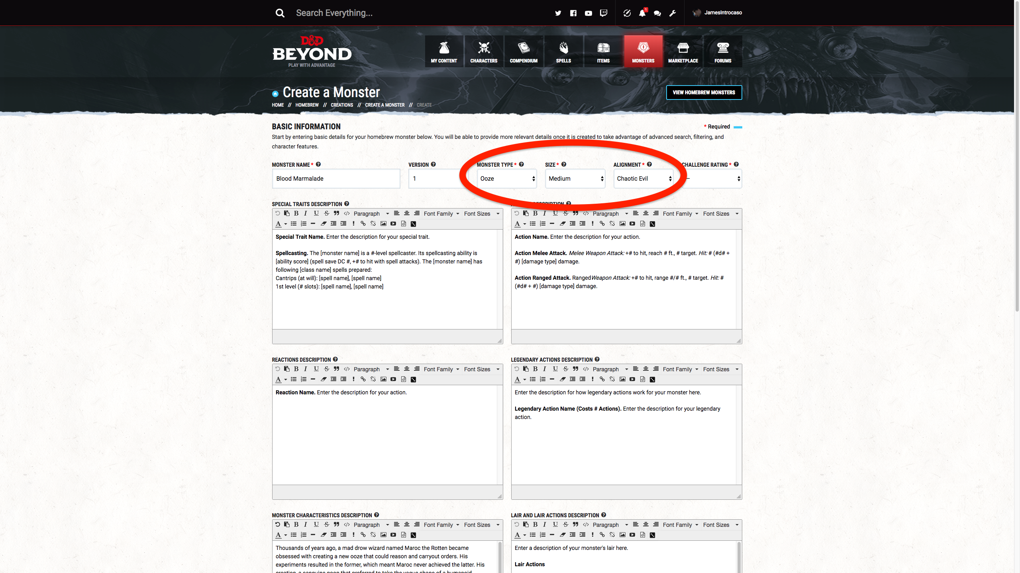Insert numbered list in Special Traits editor
Image resolution: width=1020 pixels, height=573 pixels.
click(304, 224)
